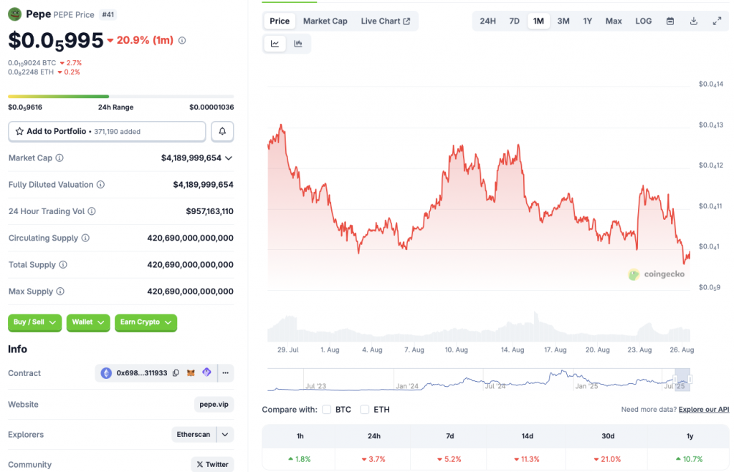Image resolution: width=734 pixels, height=472 pixels.
Task: Click Add to Portfolio button
Action: pyautogui.click(x=107, y=132)
